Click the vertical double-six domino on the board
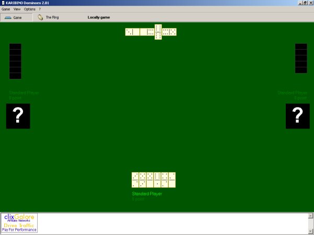Image resolution: width=314 pixels, height=235 pixels. 158,32
